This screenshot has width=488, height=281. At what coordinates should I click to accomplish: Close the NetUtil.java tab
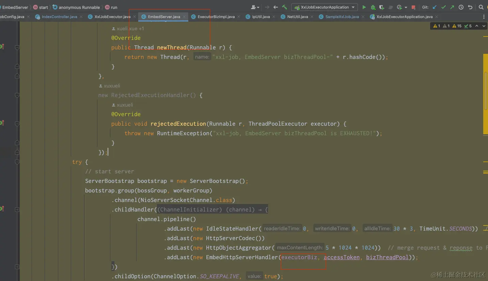click(312, 17)
